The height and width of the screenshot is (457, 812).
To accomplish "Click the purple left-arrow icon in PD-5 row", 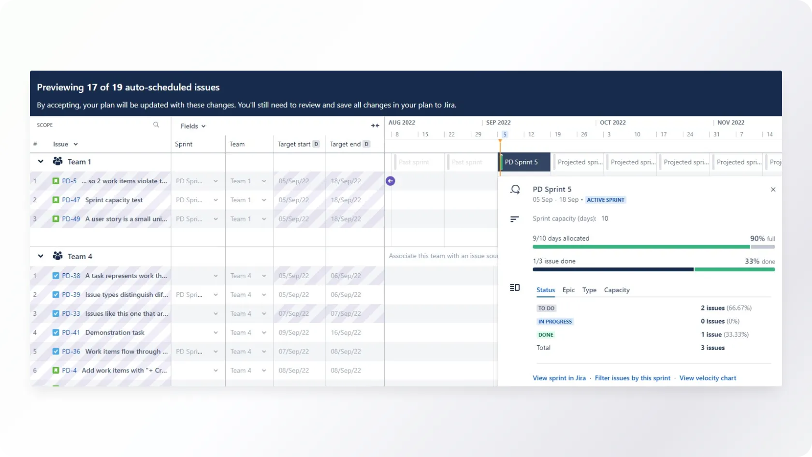I will (x=391, y=181).
